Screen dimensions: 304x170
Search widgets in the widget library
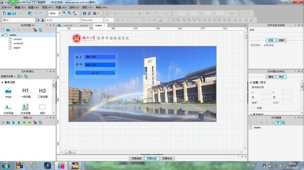click(26, 76)
